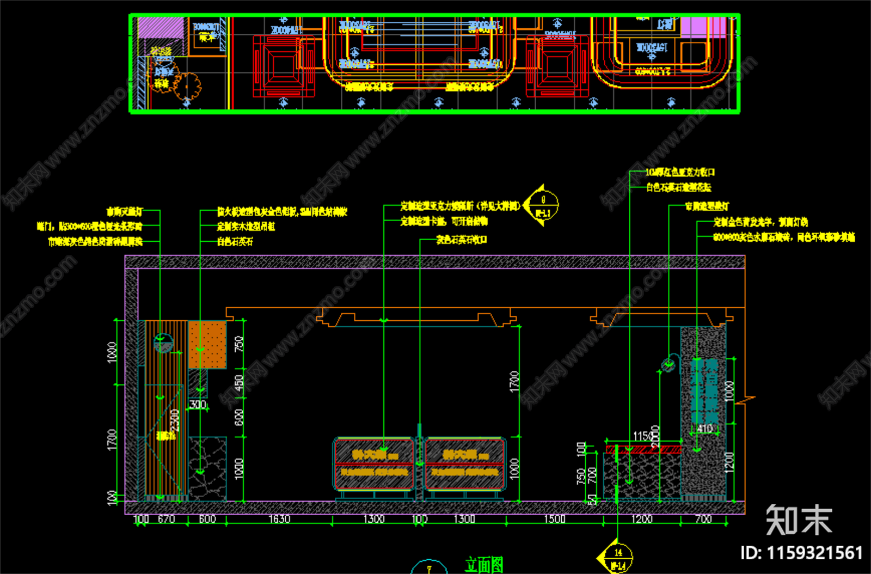Select the 白色石英石 material note
871x574 pixels.
pyautogui.click(x=235, y=241)
